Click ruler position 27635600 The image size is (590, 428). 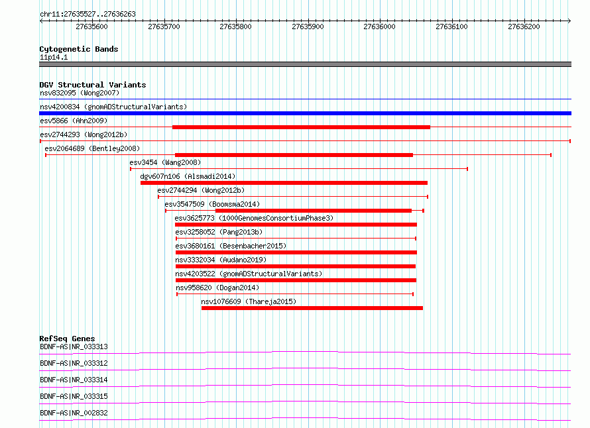coord(91,27)
